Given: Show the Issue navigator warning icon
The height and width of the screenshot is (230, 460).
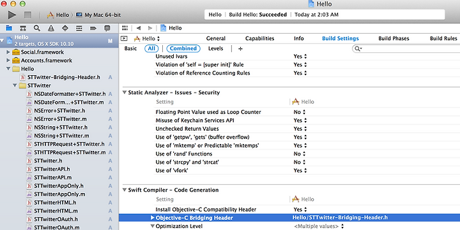Looking at the screenshot, I should tap(51, 28).
